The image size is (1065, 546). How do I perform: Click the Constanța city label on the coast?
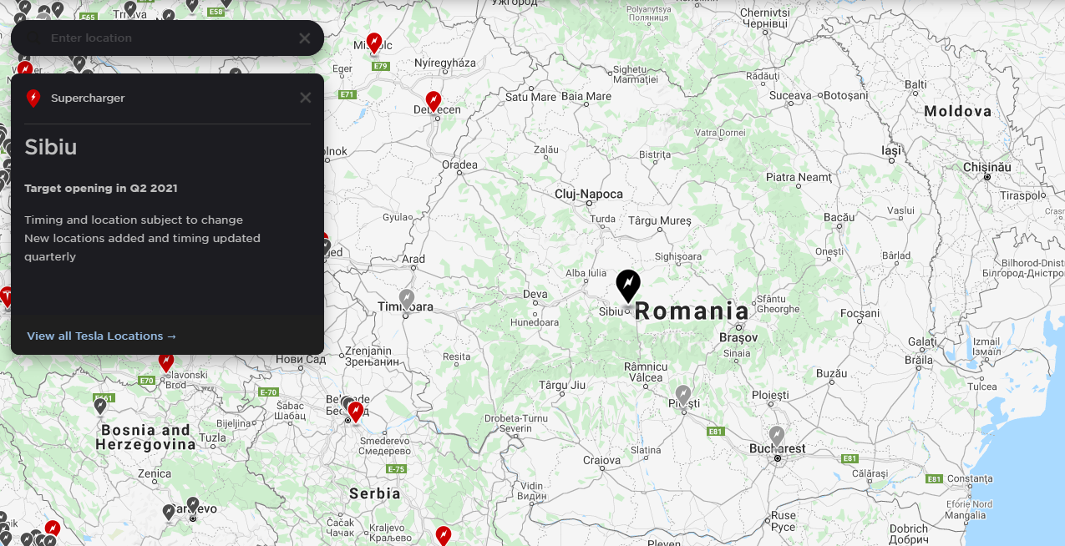(x=970, y=478)
